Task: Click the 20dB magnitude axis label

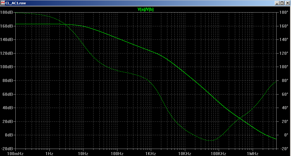Action: pyautogui.click(x=7, y=121)
